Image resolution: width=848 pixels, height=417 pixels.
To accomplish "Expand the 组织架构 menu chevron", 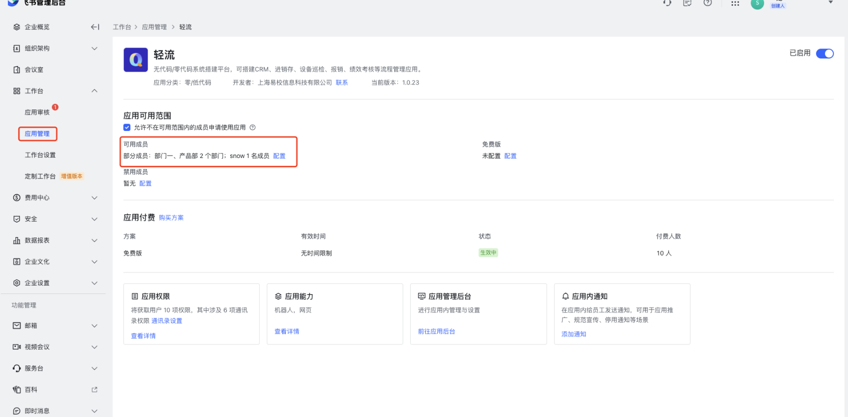I will point(94,48).
